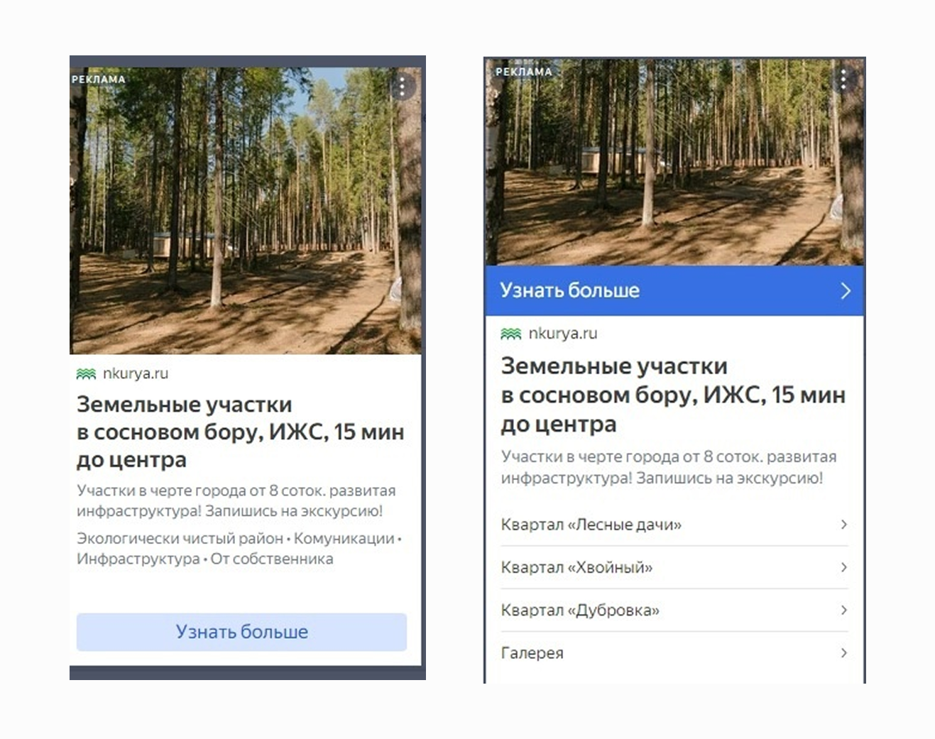Click РЕКЛАМА label on right ad

coord(523,72)
